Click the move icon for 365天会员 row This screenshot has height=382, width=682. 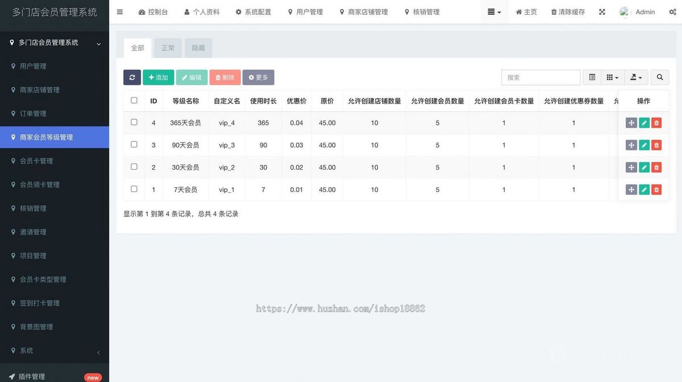(631, 122)
